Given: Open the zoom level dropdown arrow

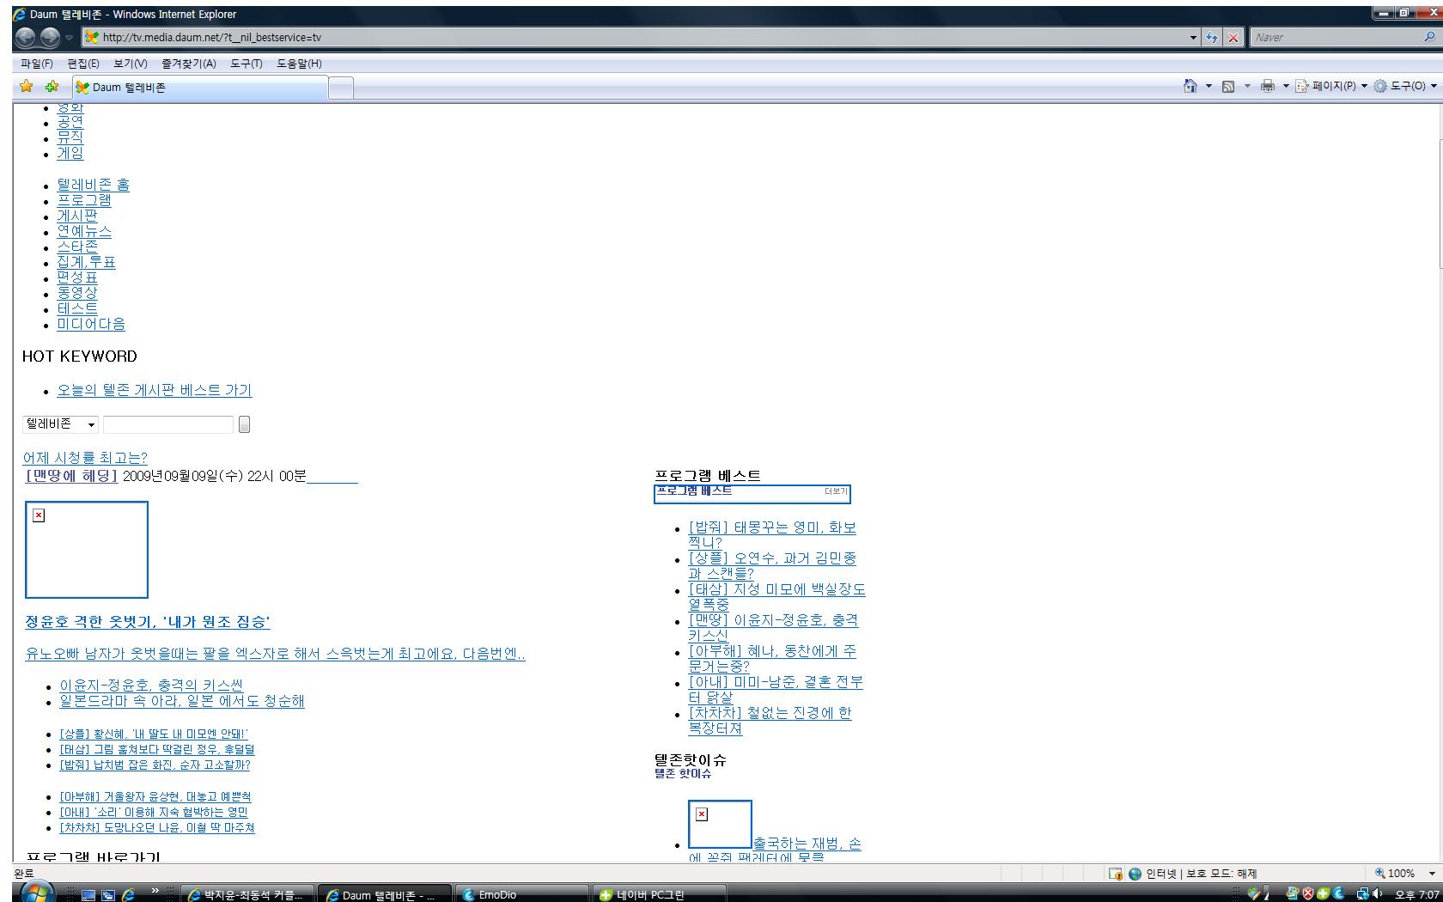Looking at the screenshot, I should pyautogui.click(x=1431, y=874).
